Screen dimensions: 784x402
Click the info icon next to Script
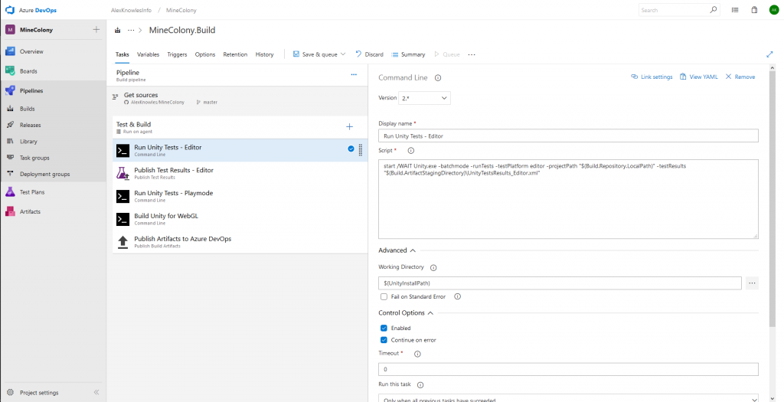410,151
